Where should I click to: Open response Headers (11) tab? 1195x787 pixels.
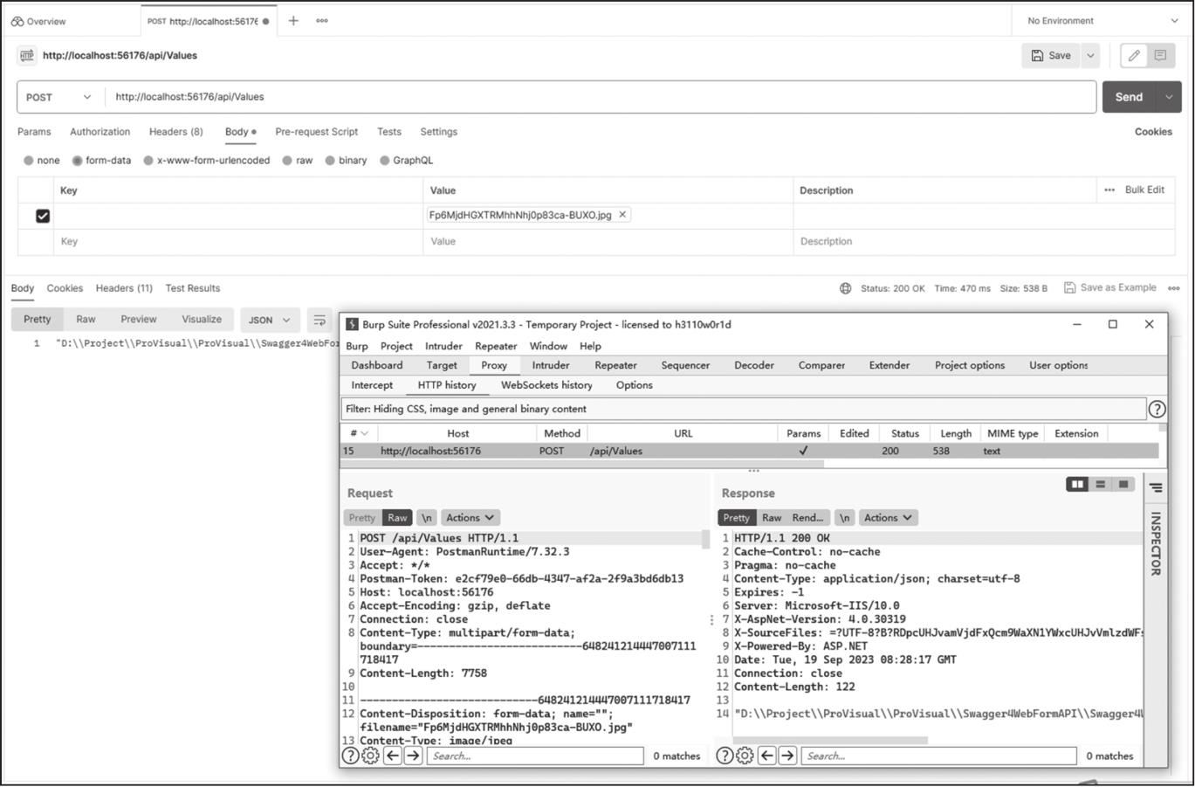(124, 288)
